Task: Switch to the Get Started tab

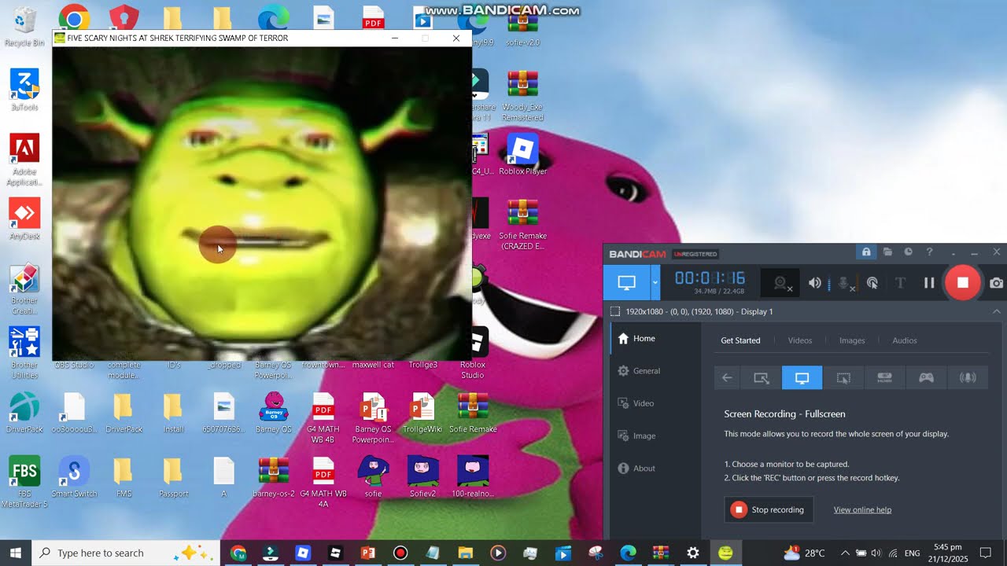Action: click(741, 340)
